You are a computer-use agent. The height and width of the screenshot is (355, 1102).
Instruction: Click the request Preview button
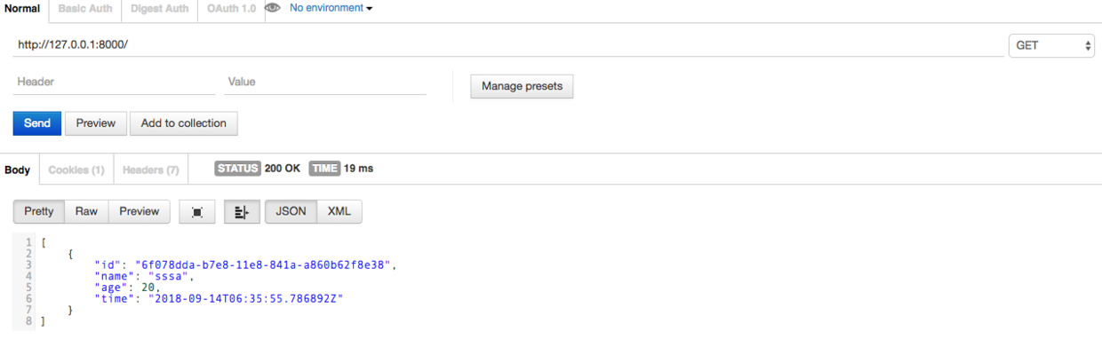[95, 123]
